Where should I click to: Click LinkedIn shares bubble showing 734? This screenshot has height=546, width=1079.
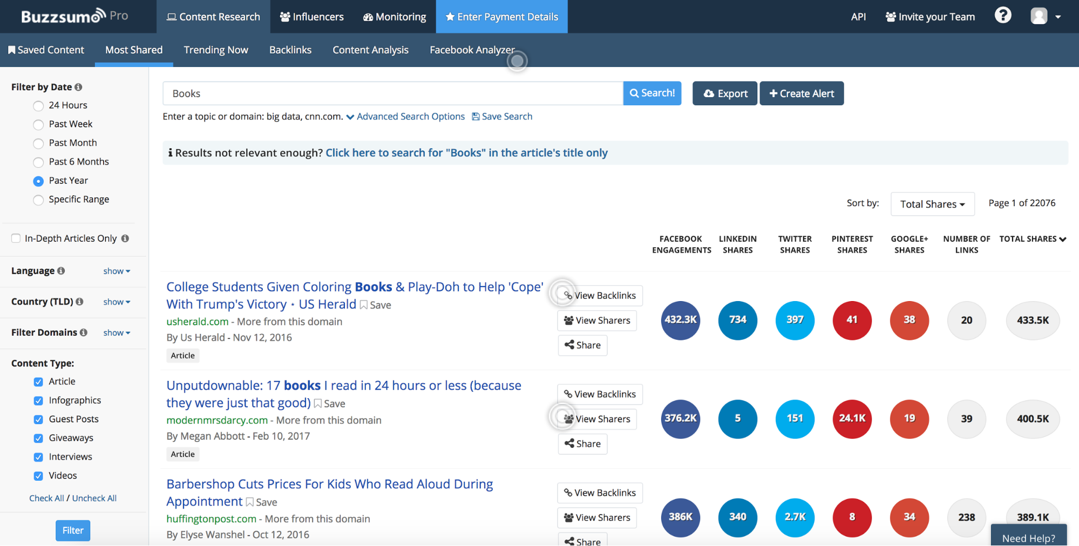pos(737,320)
